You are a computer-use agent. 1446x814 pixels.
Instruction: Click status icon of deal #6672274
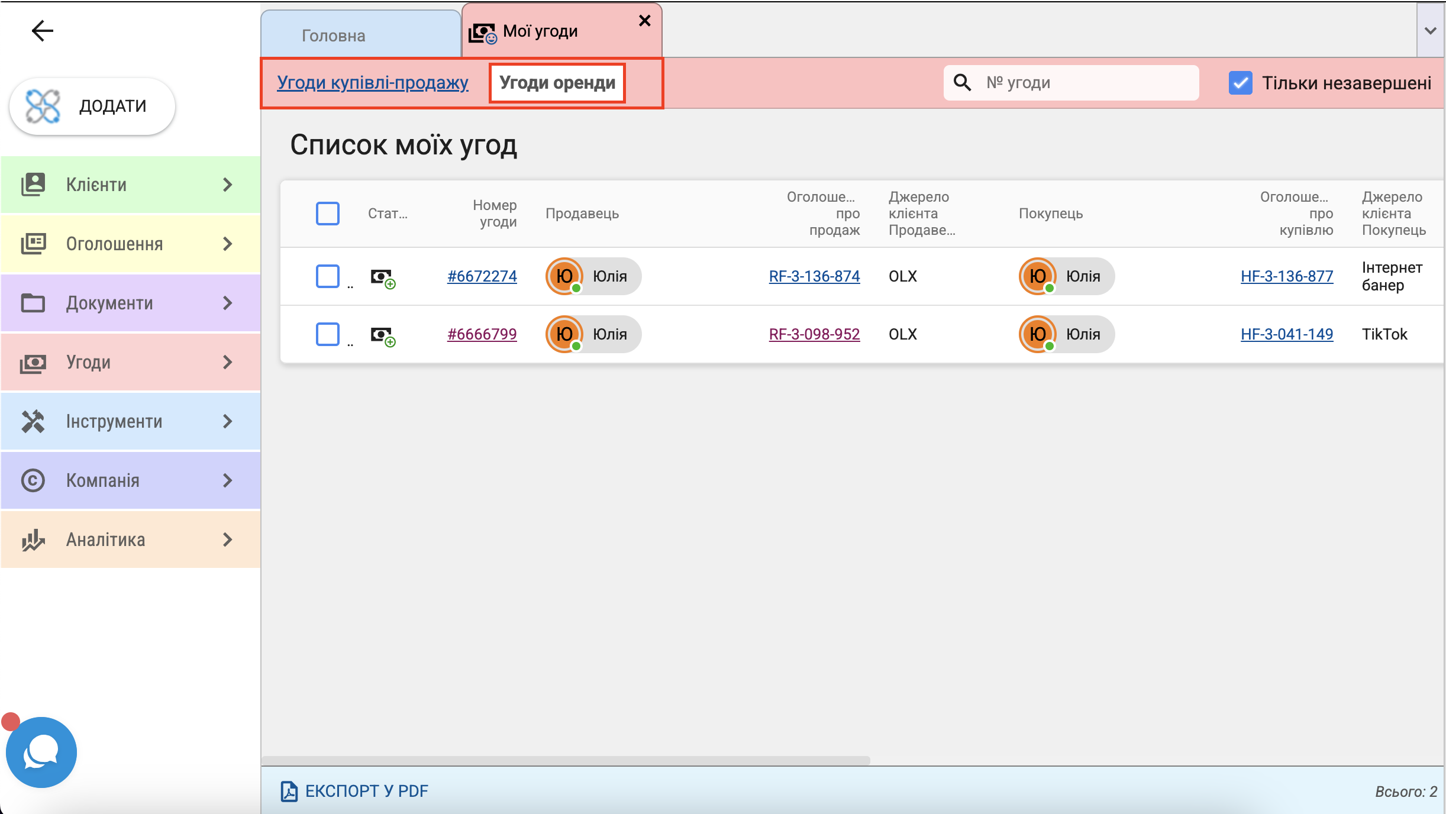click(x=383, y=278)
